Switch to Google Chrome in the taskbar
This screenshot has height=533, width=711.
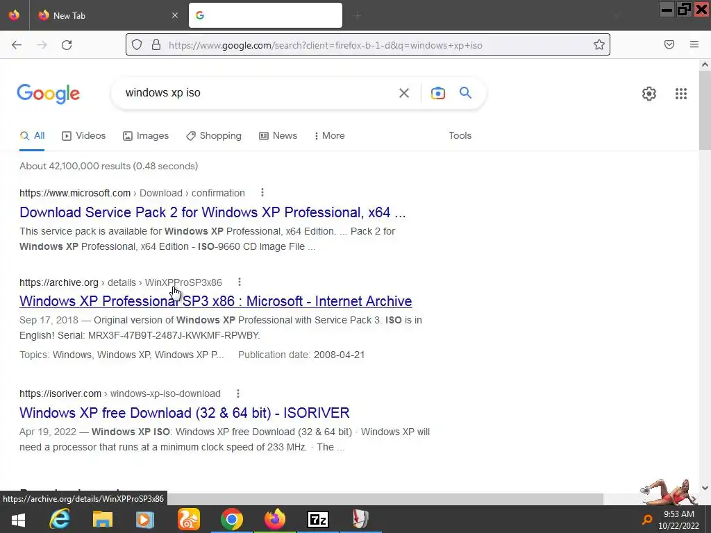click(x=232, y=519)
